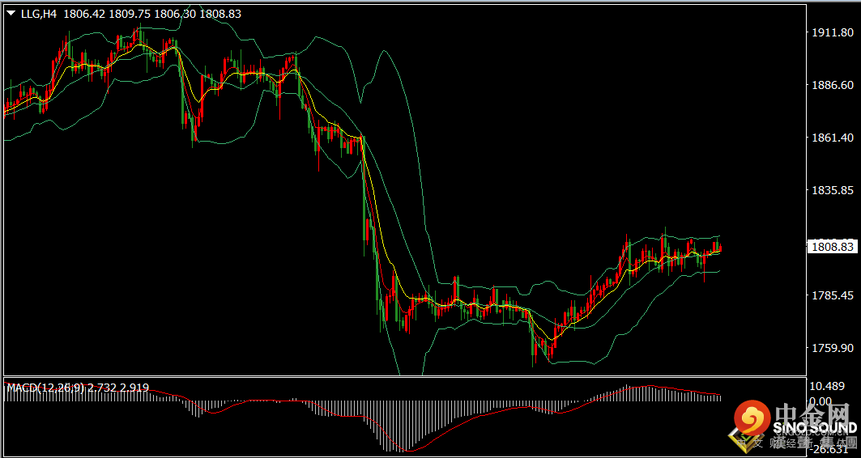
Task: Click the 1861.40 price axis label
Action: [x=833, y=138]
